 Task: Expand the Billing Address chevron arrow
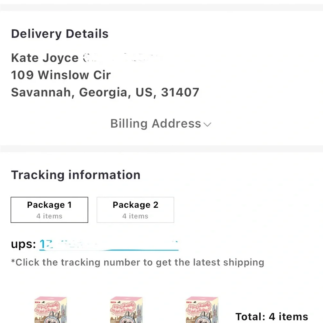pos(208,124)
